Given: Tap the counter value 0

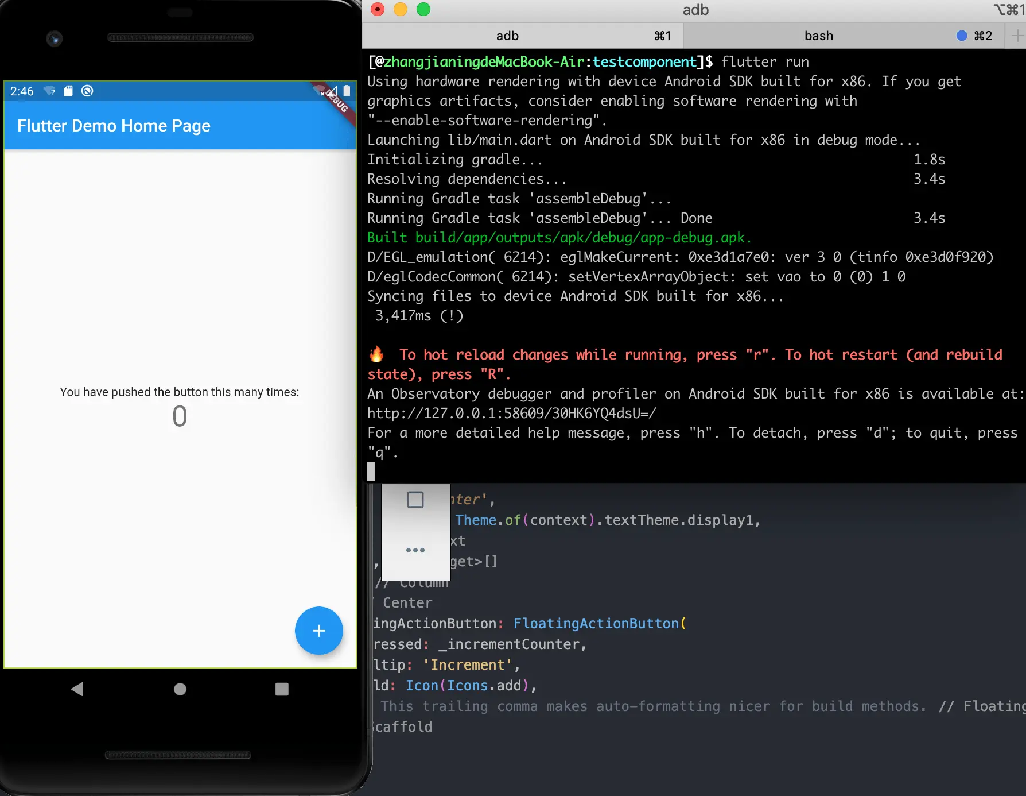Looking at the screenshot, I should click(x=180, y=416).
